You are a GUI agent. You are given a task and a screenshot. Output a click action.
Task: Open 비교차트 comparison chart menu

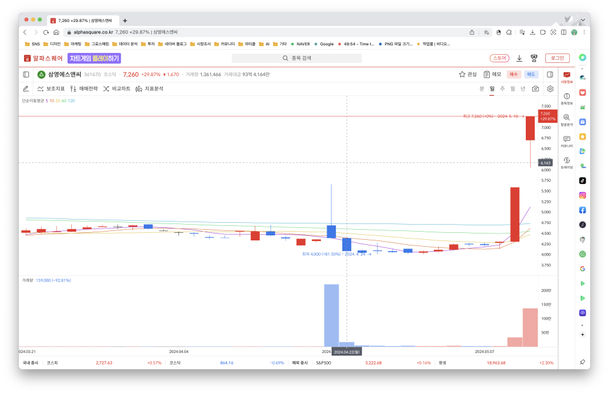coord(117,89)
